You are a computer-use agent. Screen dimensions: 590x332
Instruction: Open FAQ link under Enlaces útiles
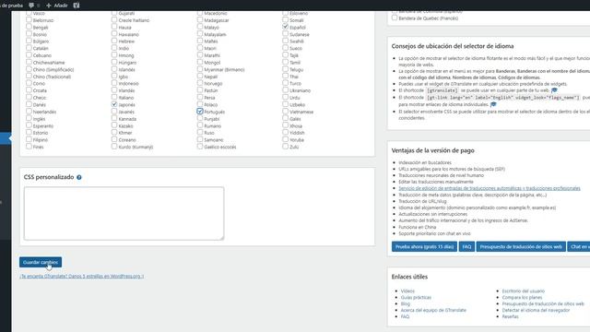(405, 316)
